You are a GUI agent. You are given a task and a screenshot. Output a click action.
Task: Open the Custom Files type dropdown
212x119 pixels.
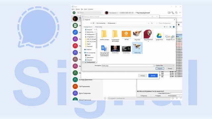(165, 65)
